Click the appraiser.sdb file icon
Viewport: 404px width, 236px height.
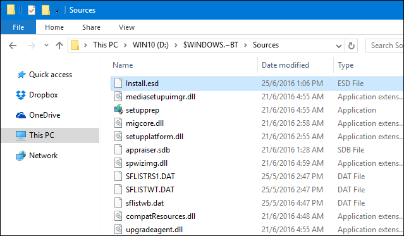118,149
